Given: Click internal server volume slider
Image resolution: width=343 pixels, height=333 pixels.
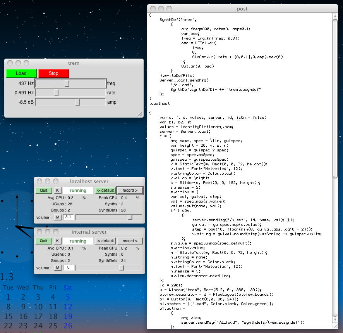Looking at the screenshot, I should point(108,268).
